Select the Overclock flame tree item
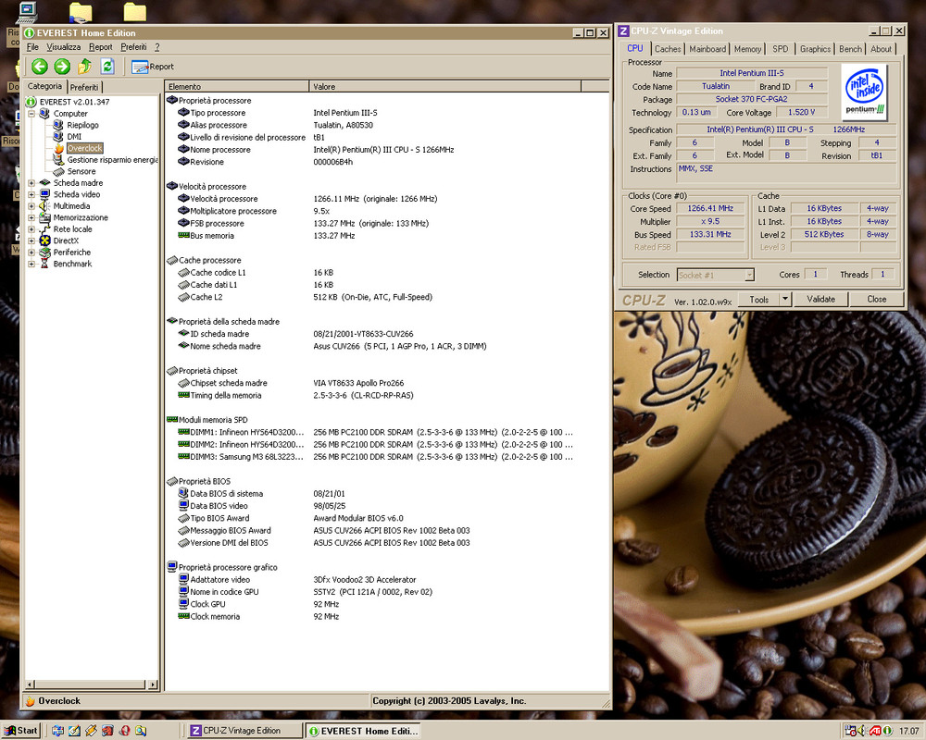The width and height of the screenshot is (926, 740). [x=84, y=148]
